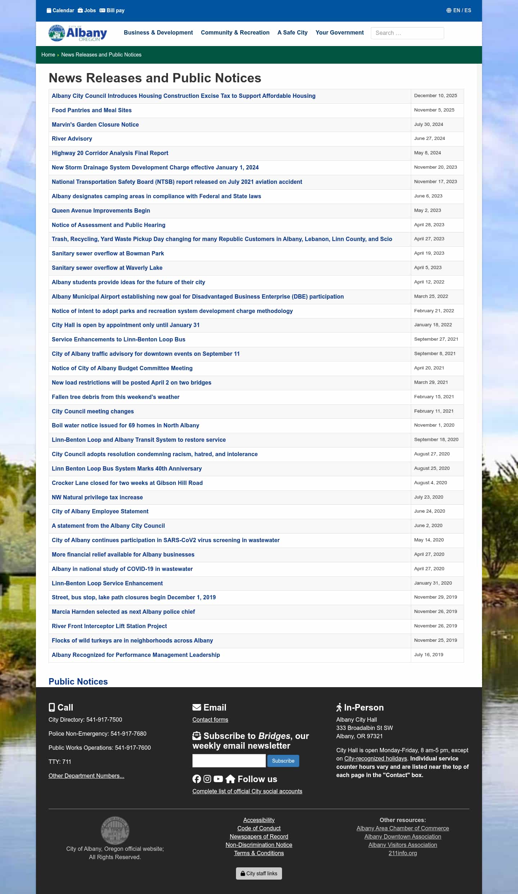Screen dimensions: 518x894
Task: Open the Bill pay link
Action: coord(112,10)
